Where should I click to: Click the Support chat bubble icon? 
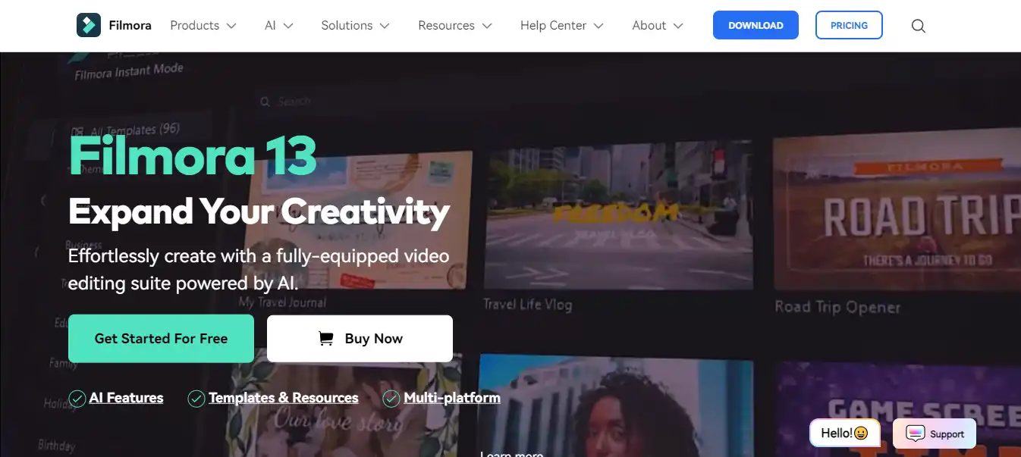916,434
